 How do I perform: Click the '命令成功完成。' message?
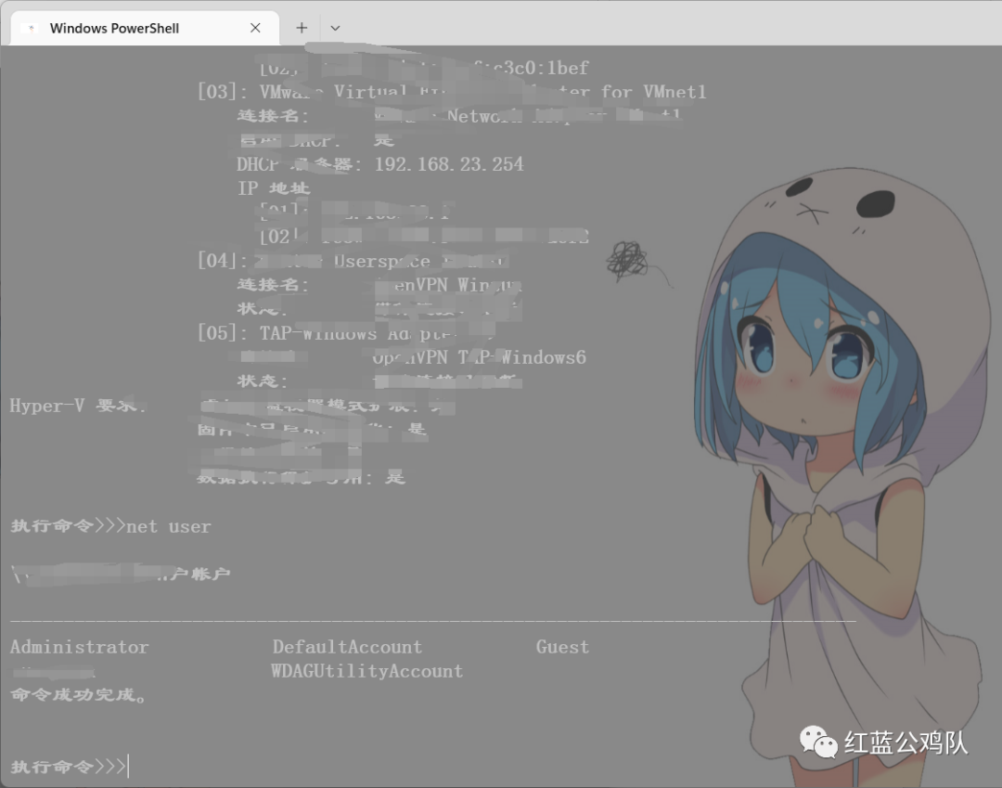click(78, 694)
